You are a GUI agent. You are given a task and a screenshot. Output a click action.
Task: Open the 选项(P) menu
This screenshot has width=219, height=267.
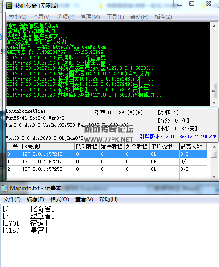(x=66, y=17)
